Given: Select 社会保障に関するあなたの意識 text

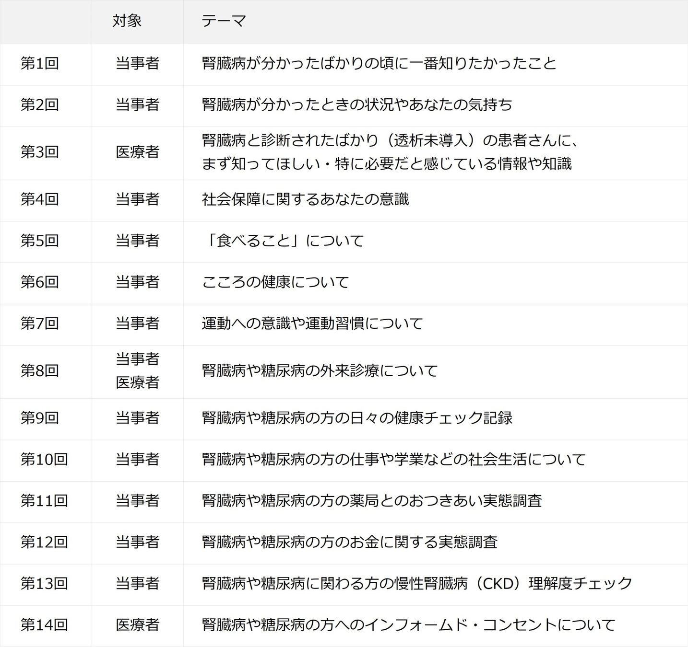Looking at the screenshot, I should [305, 199].
